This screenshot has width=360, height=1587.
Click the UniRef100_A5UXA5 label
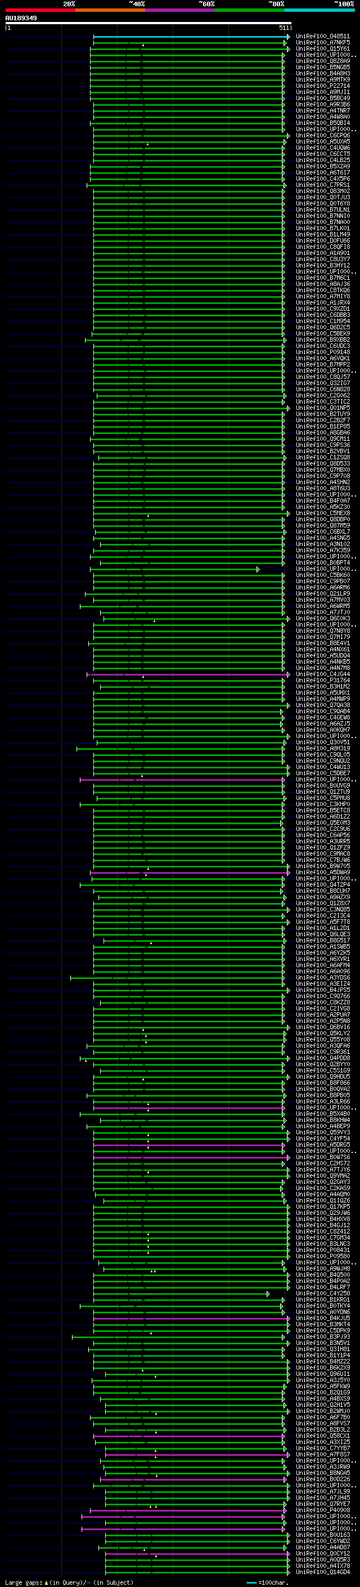(x=322, y=142)
